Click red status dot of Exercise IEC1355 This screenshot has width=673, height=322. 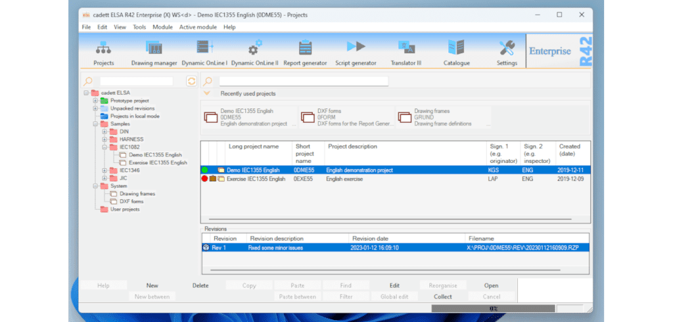[x=205, y=179]
